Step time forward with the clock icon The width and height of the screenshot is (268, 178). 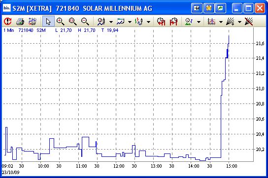pos(173,22)
